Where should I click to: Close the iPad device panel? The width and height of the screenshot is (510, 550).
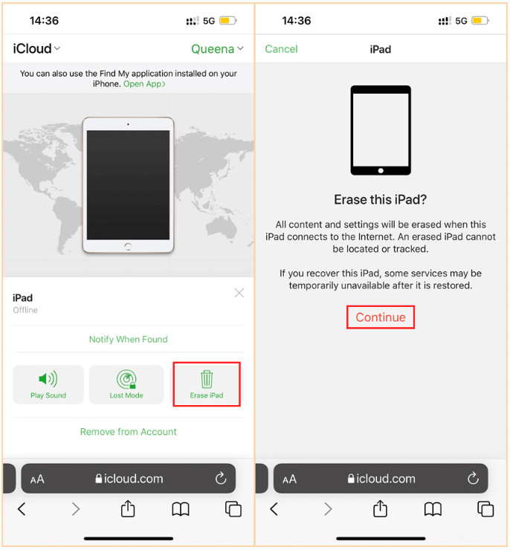coord(239,293)
